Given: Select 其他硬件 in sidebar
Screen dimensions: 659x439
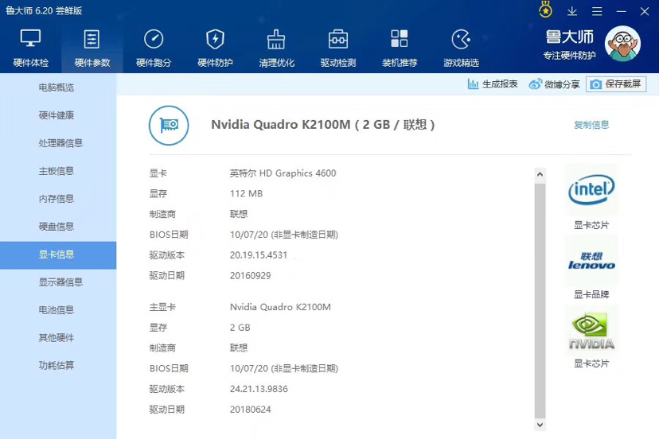Looking at the screenshot, I should coord(57,338).
